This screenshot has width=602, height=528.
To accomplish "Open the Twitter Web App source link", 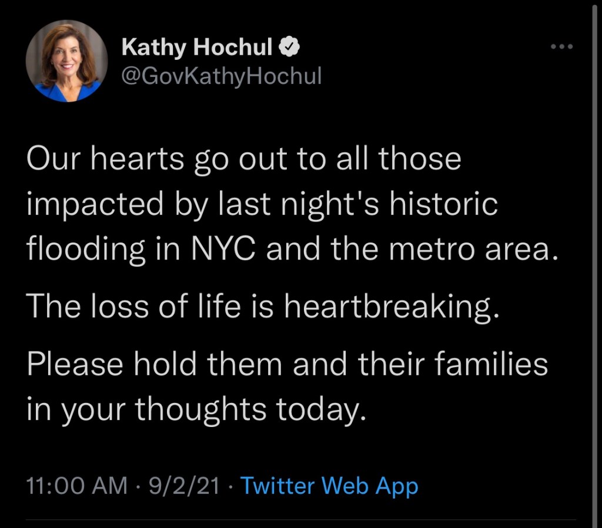I will point(330,486).
